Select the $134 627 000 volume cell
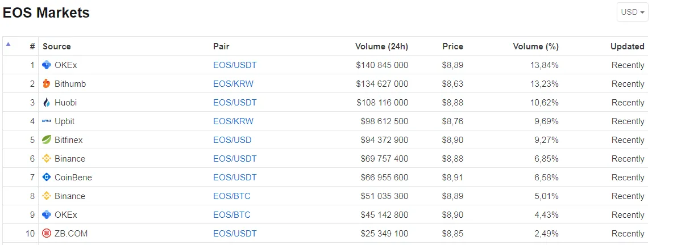The height and width of the screenshot is (245, 673). [x=382, y=84]
